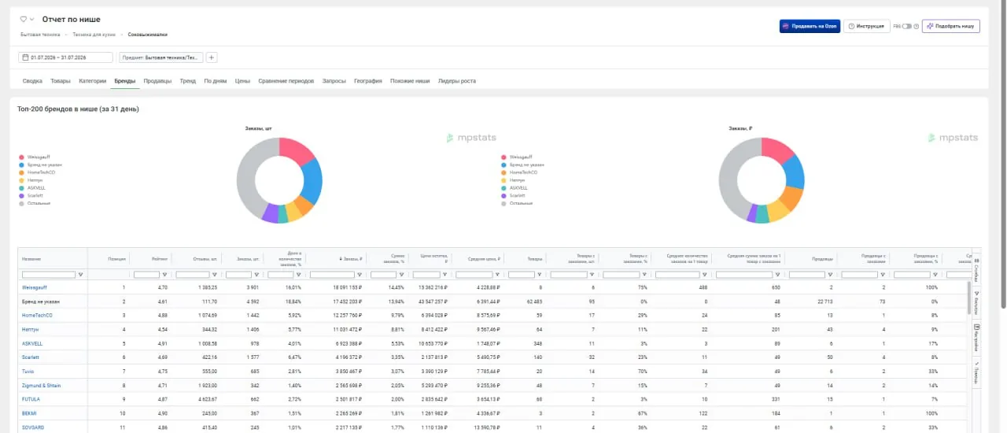The height and width of the screenshot is (433, 1007).
Task: Open filter funnel icon for Заказы, ₽ column
Action: click(360, 275)
